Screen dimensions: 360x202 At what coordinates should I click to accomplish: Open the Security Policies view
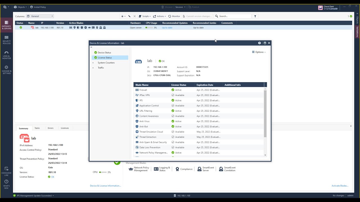pyautogui.click(x=6, y=40)
